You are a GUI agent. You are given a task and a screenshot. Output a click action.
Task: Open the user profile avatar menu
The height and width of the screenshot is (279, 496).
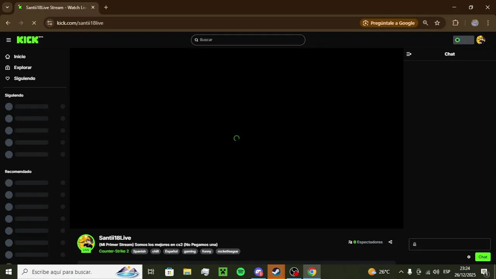480,40
